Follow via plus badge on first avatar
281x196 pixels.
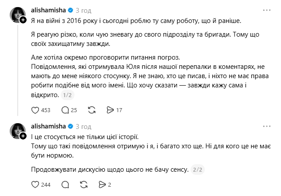23,20
